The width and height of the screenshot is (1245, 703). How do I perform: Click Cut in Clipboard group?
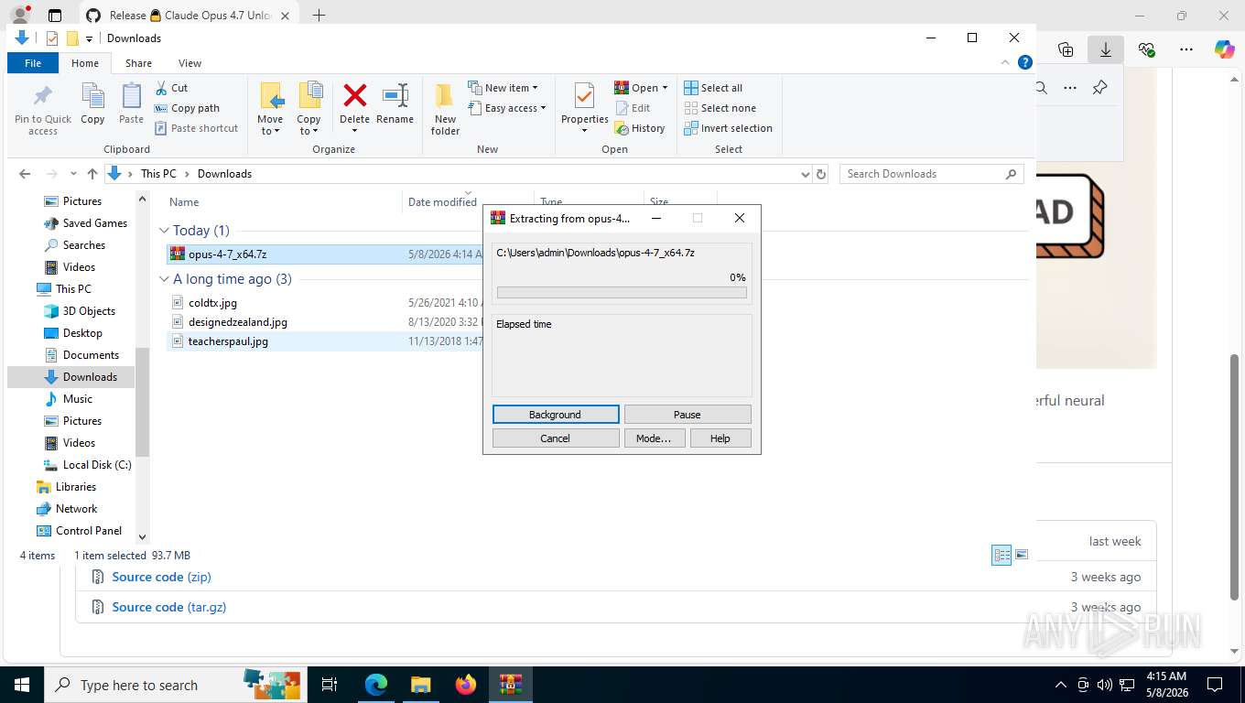click(171, 88)
